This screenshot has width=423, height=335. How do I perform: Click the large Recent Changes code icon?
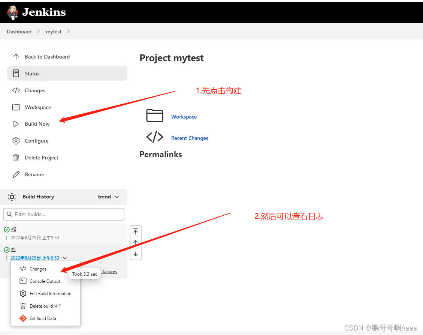(155, 137)
